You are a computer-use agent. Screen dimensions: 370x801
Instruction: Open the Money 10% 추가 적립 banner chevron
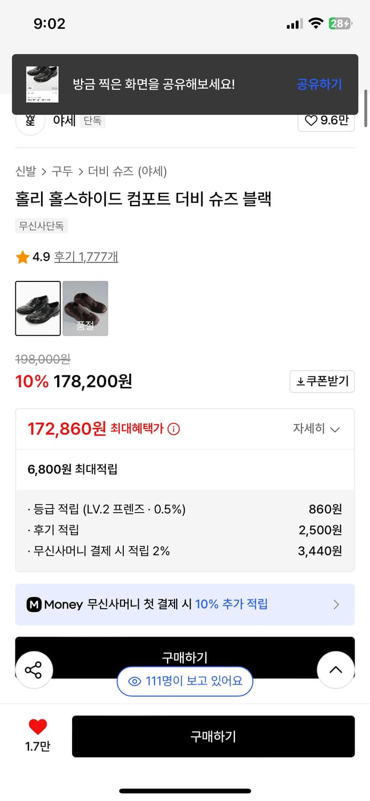pos(336,604)
